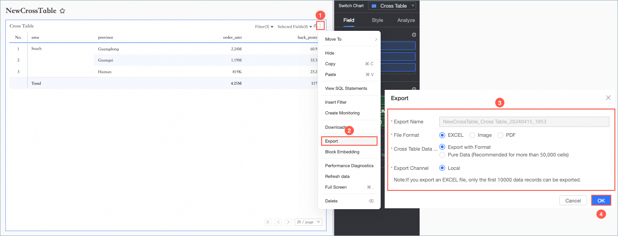
Task: Expand the Filter(3) dropdown
Action: coord(264,27)
